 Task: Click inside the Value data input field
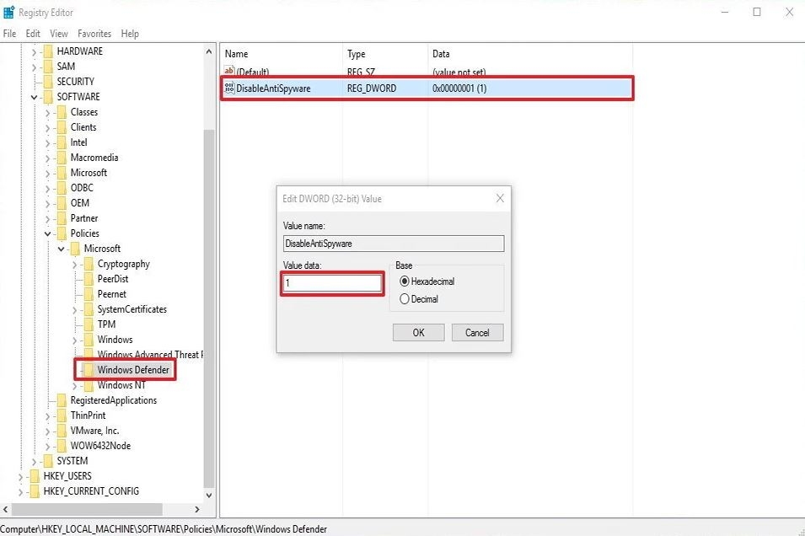click(331, 284)
